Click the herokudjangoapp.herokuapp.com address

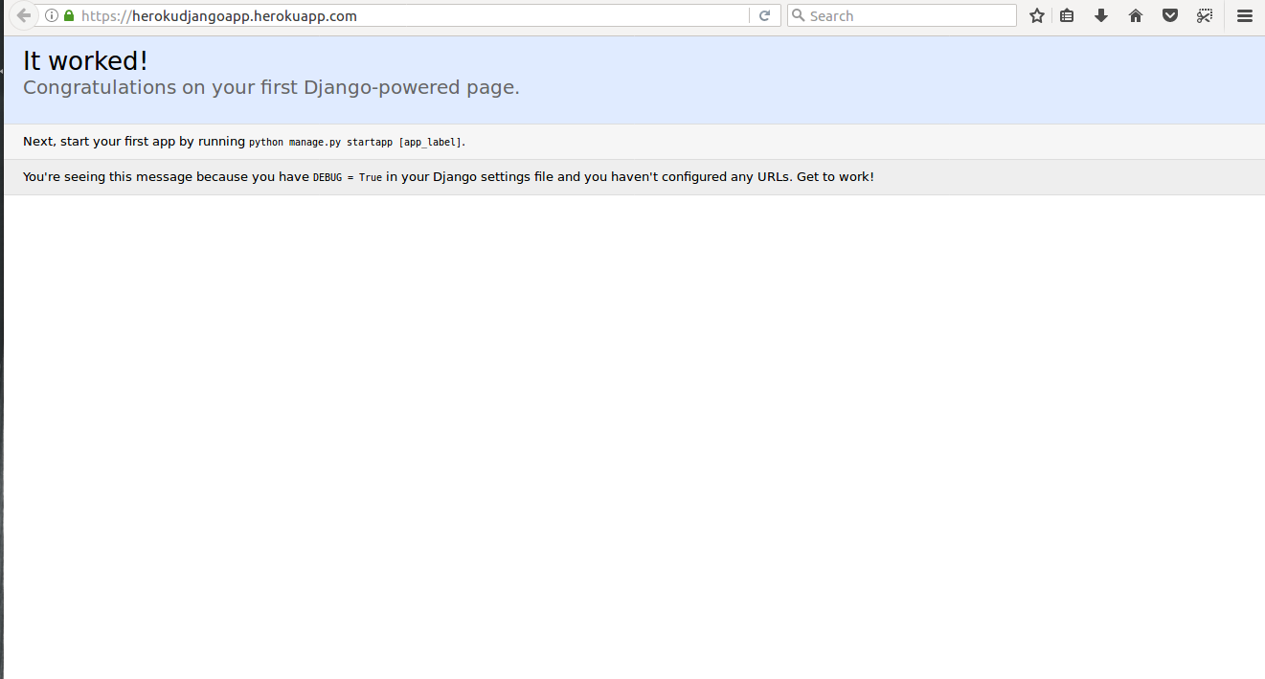pos(220,15)
